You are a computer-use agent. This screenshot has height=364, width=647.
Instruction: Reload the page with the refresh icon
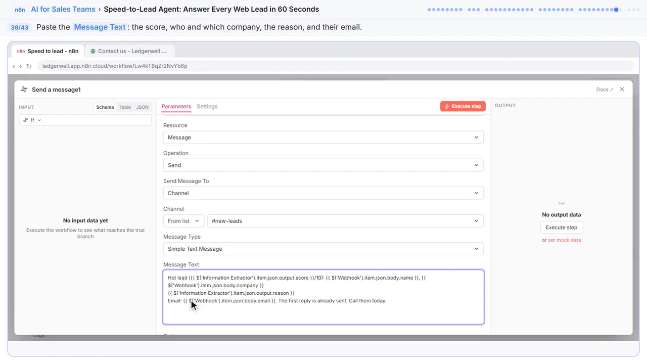click(29, 66)
